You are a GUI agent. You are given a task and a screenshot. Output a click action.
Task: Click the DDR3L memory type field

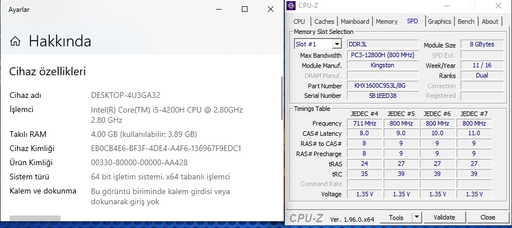[x=383, y=44]
